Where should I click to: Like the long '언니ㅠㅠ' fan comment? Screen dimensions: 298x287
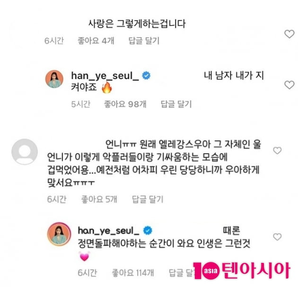pos(277,151)
